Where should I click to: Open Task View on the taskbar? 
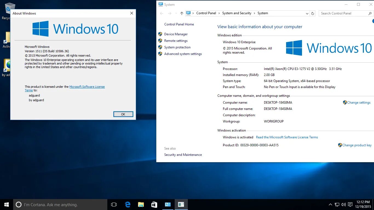(x=114, y=205)
